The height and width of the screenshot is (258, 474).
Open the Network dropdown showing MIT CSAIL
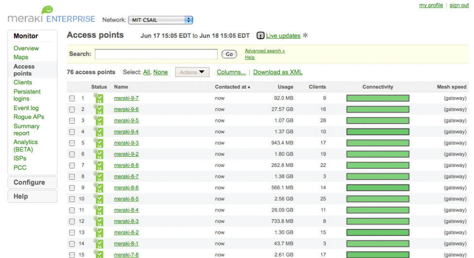(160, 20)
